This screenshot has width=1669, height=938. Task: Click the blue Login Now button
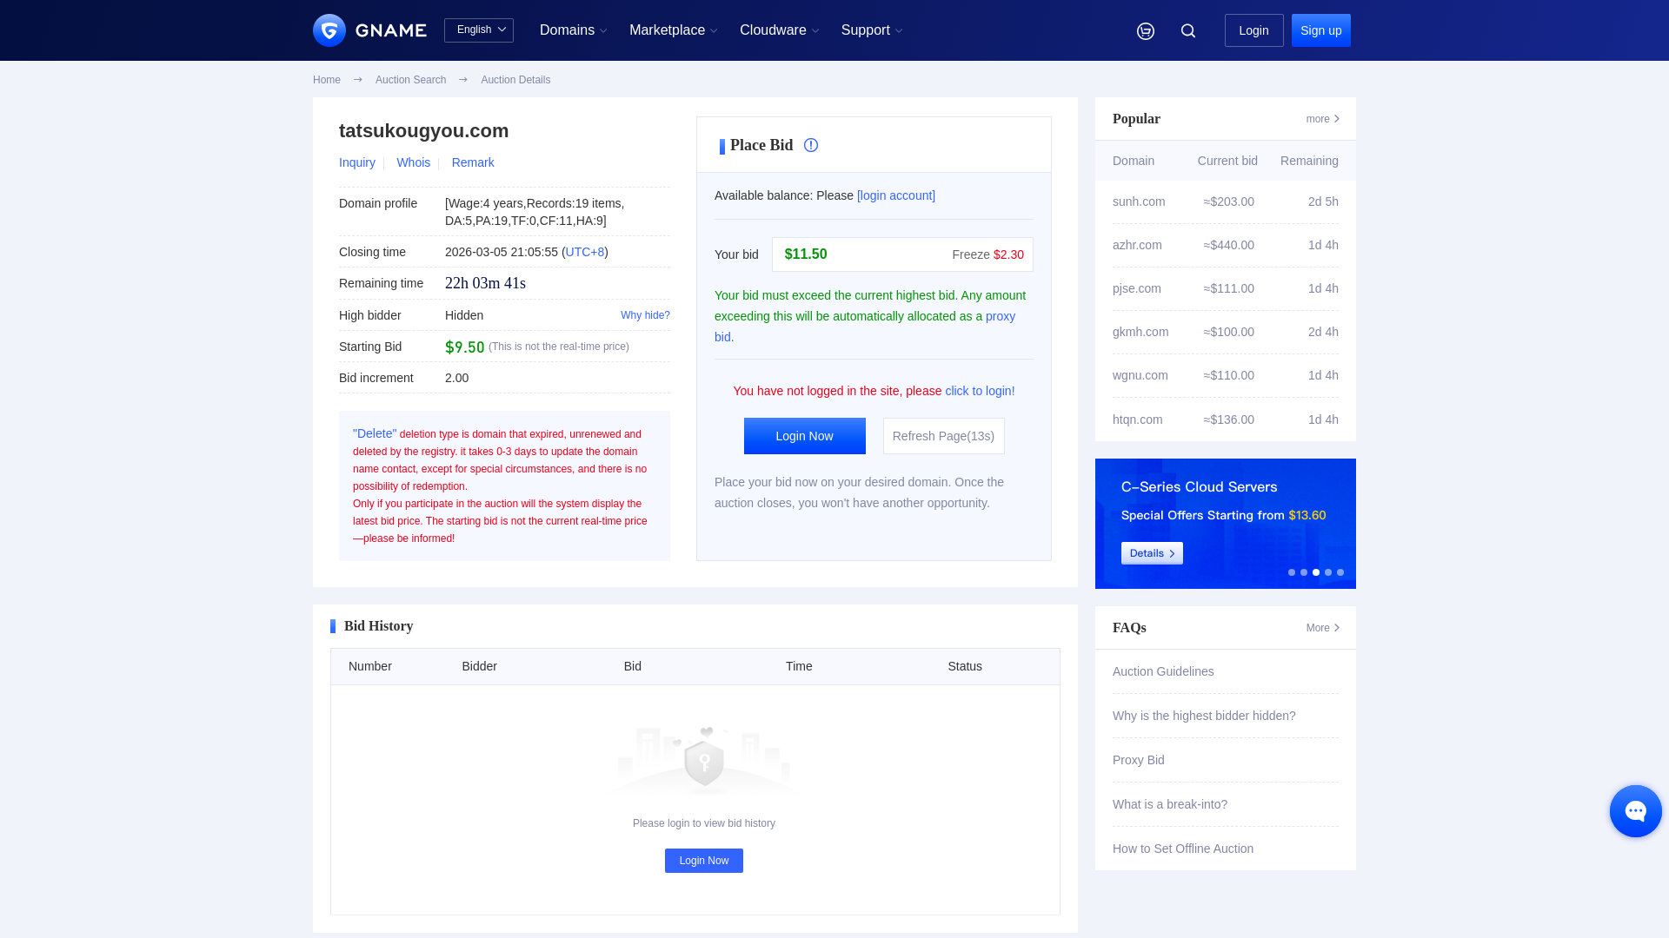click(x=804, y=436)
